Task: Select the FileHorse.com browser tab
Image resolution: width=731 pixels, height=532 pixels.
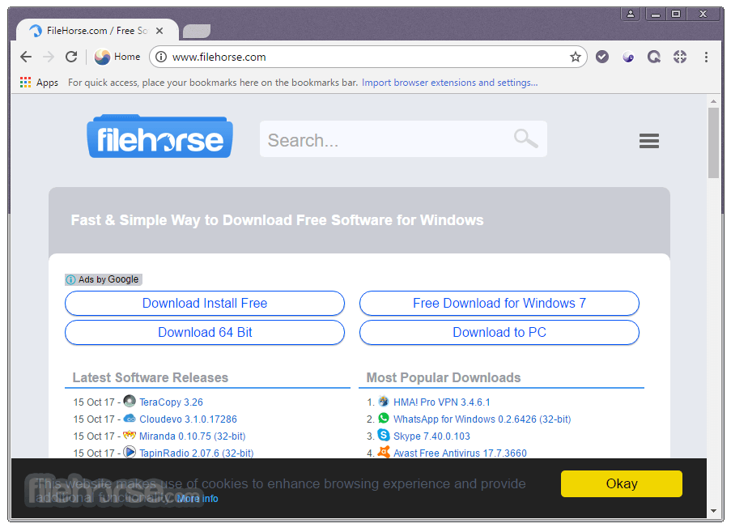Action: [x=97, y=30]
